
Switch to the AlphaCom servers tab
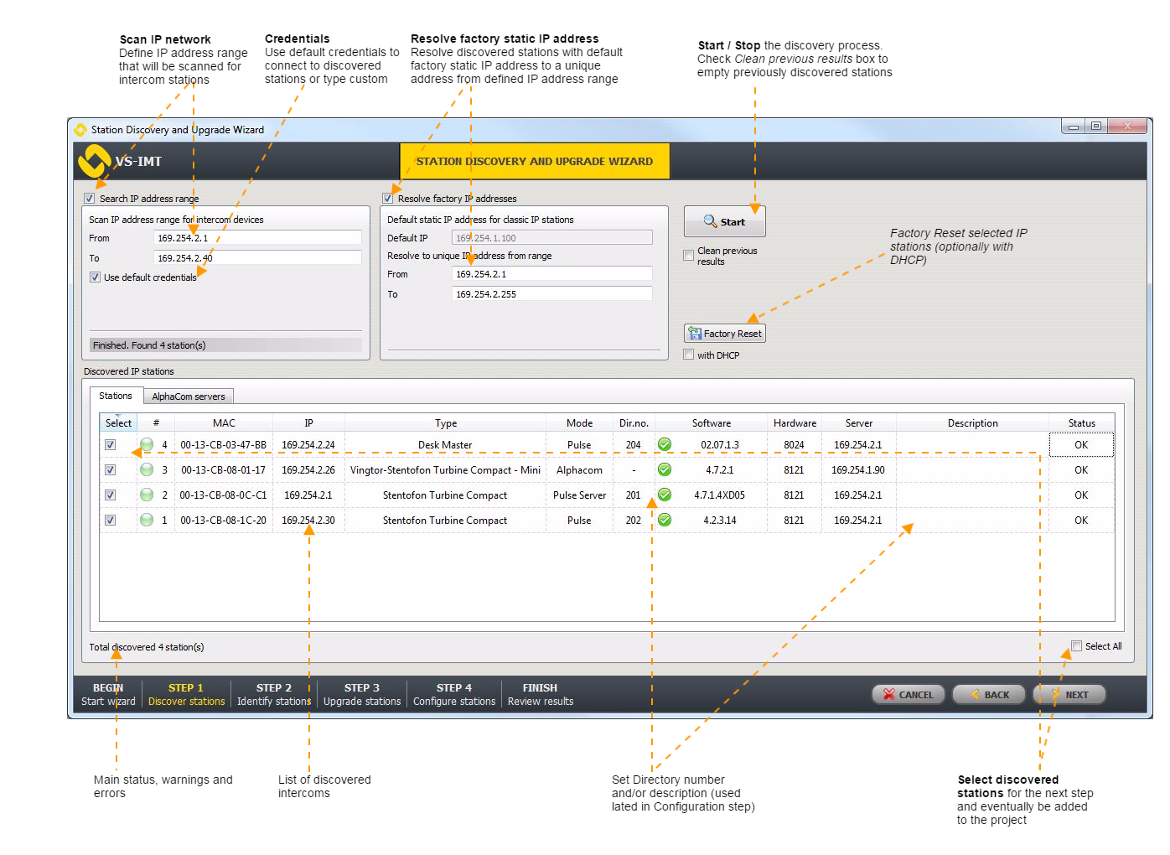[x=188, y=396]
